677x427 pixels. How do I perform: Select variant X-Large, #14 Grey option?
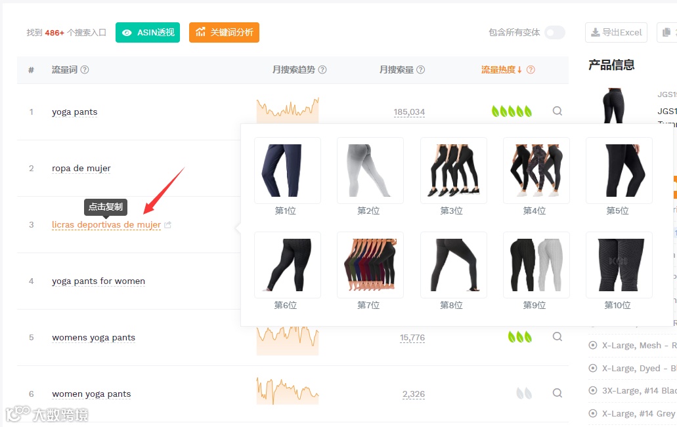tap(593, 413)
